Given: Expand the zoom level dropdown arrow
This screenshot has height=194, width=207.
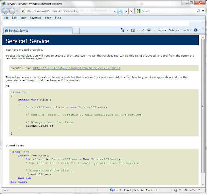Looking at the screenshot, I should 199,190.
